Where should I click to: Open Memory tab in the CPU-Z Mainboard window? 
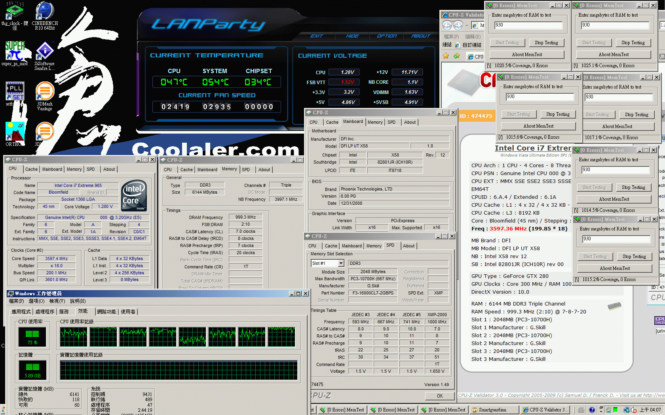tap(375, 122)
